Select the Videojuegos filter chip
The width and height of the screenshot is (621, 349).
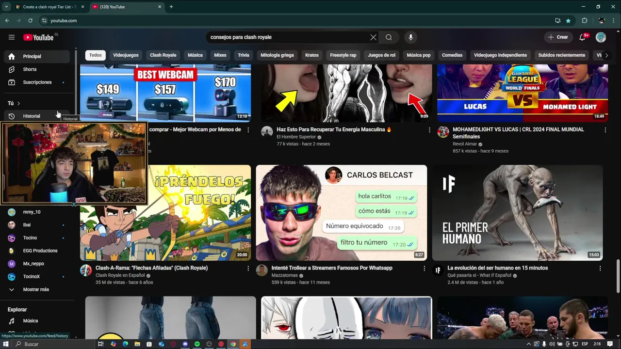[126, 55]
